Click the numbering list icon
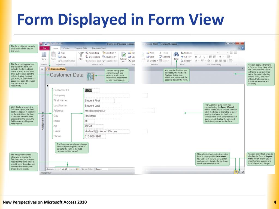The height and width of the screenshot is (209, 279). click(235, 53)
